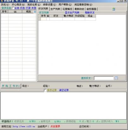
Task: Open the 淘宝最新促销 menu
Action: pos(83,5)
